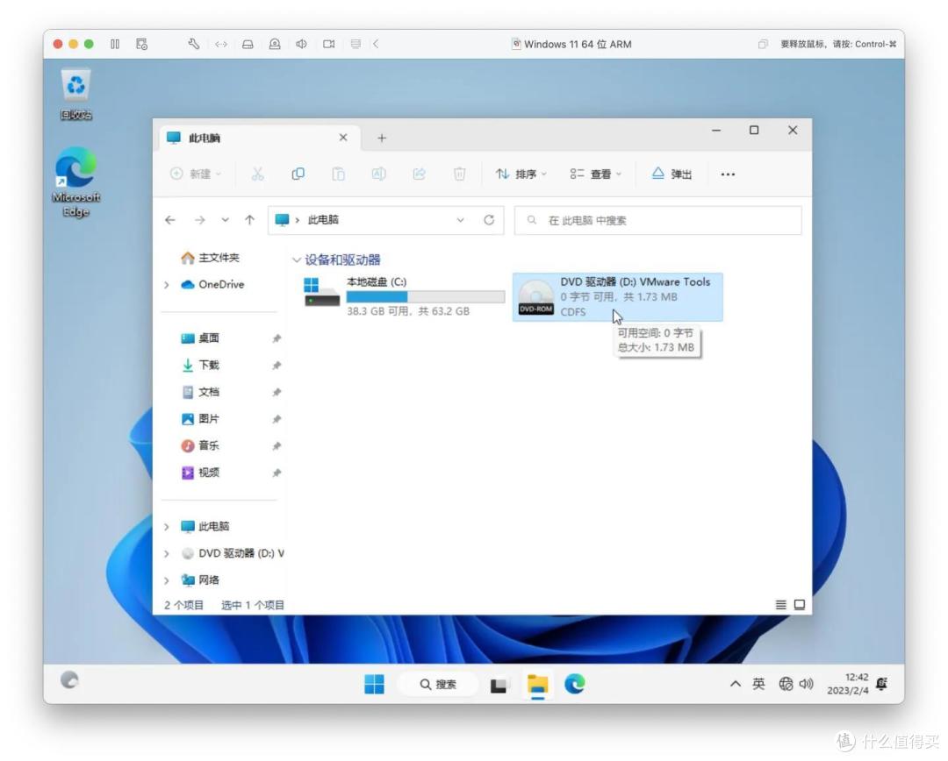Go forward with the Explorer forward arrow
Screen dimensions: 948x761
[199, 220]
